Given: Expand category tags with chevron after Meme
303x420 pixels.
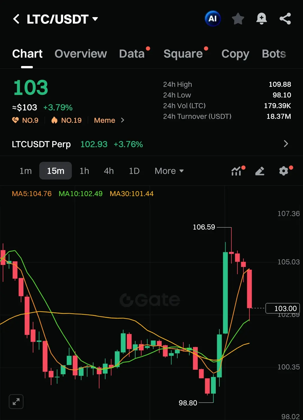Looking at the screenshot, I should [x=122, y=120].
